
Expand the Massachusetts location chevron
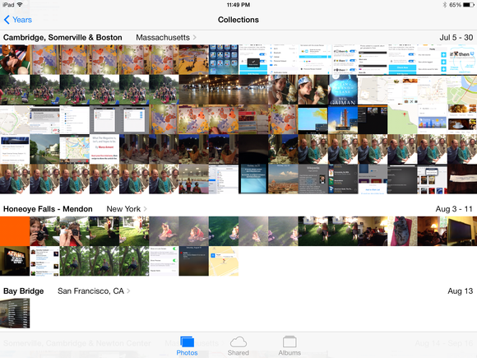[x=194, y=37]
